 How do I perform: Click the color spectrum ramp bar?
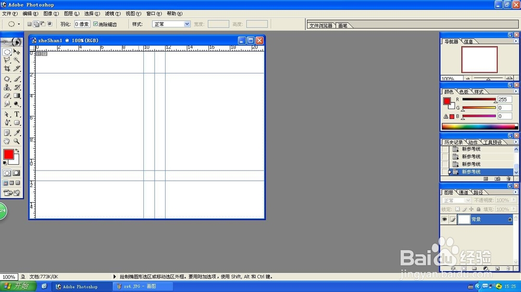click(479, 127)
